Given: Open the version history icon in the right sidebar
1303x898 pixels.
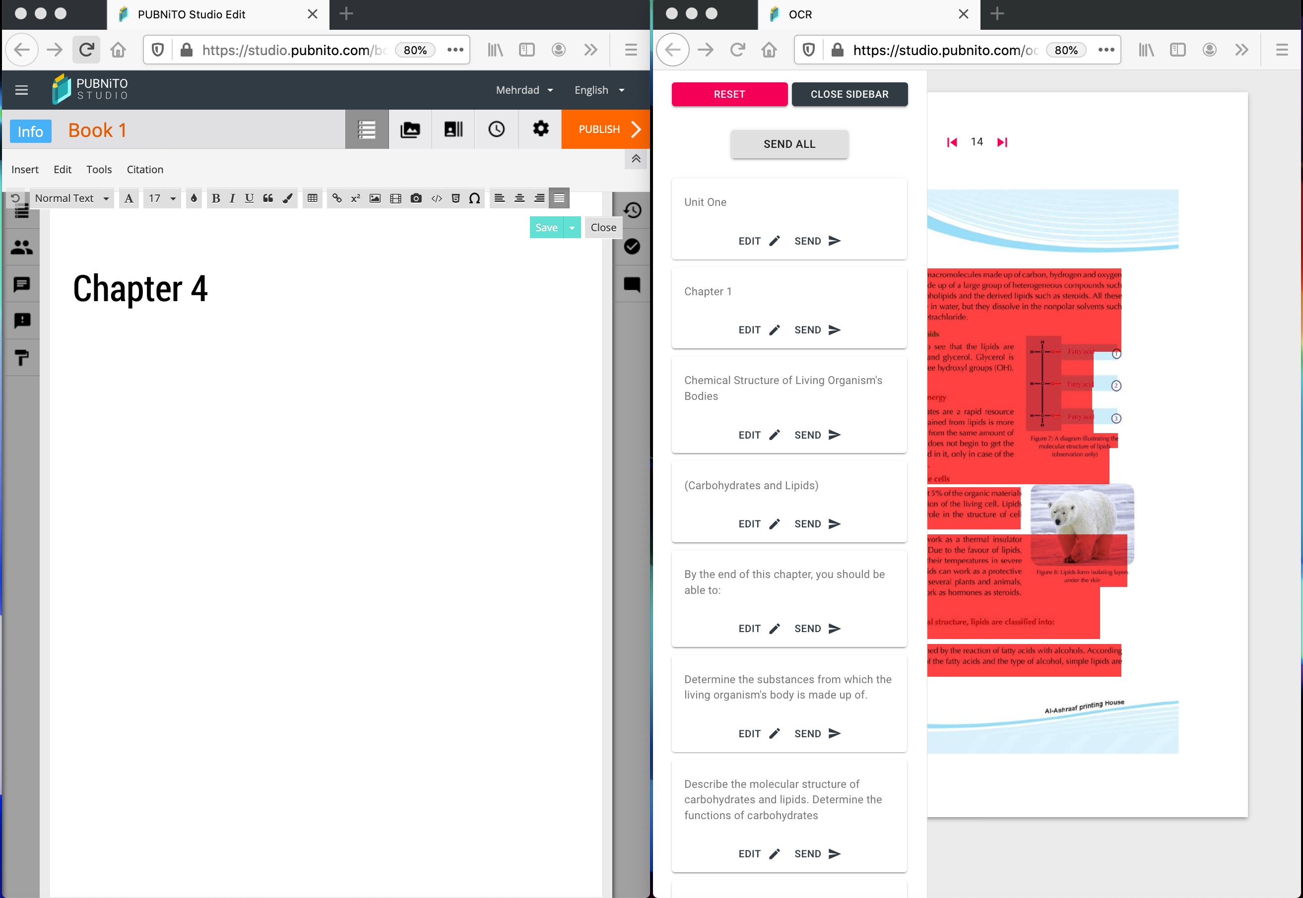Looking at the screenshot, I should [632, 210].
